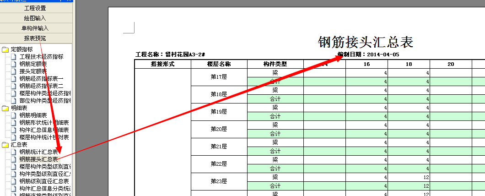Viewport: 485px width, 196px height.
Task: Select the 第17层 floor cell
Action: tap(219, 77)
